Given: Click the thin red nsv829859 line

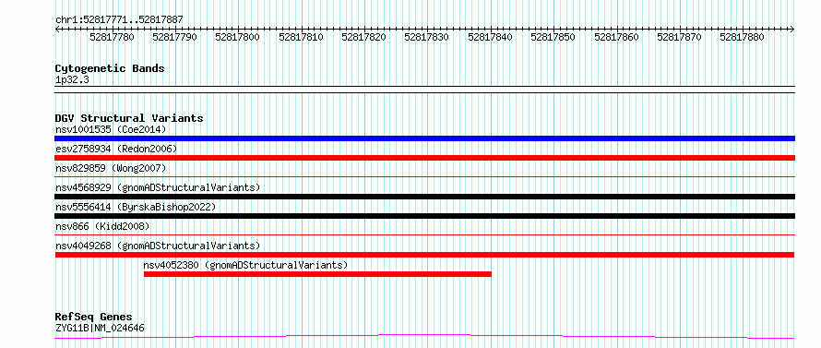Looking at the screenshot, I should pyautogui.click(x=424, y=177).
